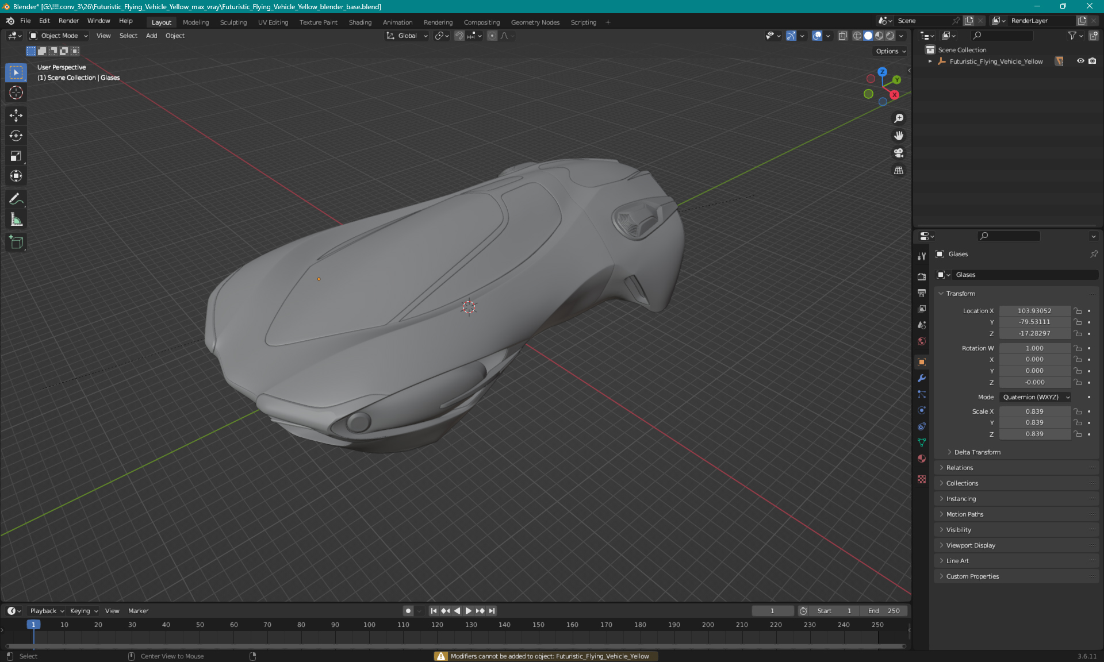Click the Modifier Properties icon
The height and width of the screenshot is (662, 1104).
[x=921, y=378]
